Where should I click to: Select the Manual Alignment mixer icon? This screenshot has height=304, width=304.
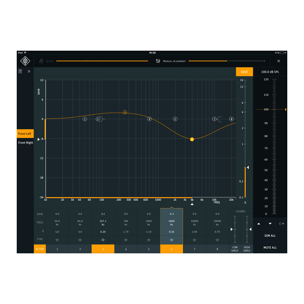(158, 61)
